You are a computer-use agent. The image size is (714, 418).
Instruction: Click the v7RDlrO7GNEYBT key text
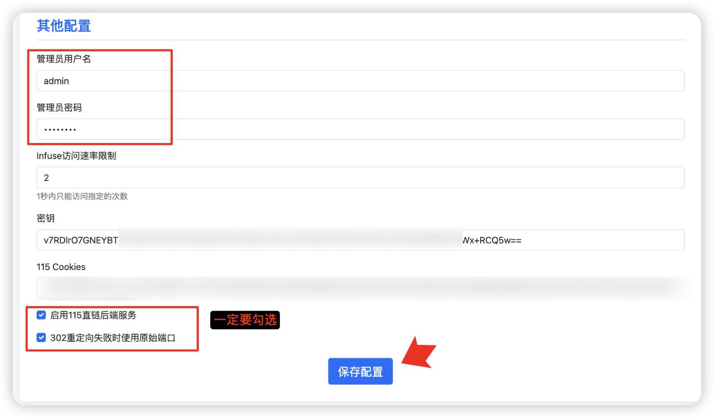tap(81, 240)
